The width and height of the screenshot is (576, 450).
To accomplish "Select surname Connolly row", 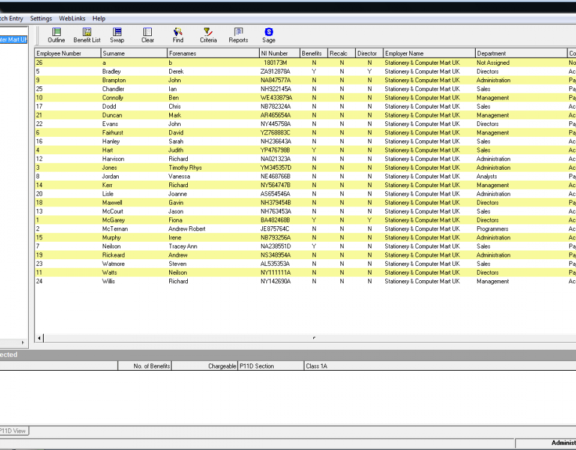I will pos(113,98).
